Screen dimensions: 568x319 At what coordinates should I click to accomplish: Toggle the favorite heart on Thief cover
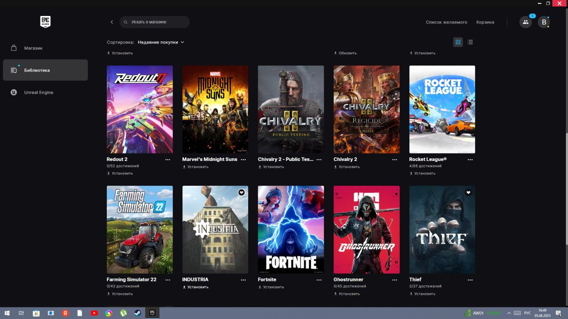point(468,192)
